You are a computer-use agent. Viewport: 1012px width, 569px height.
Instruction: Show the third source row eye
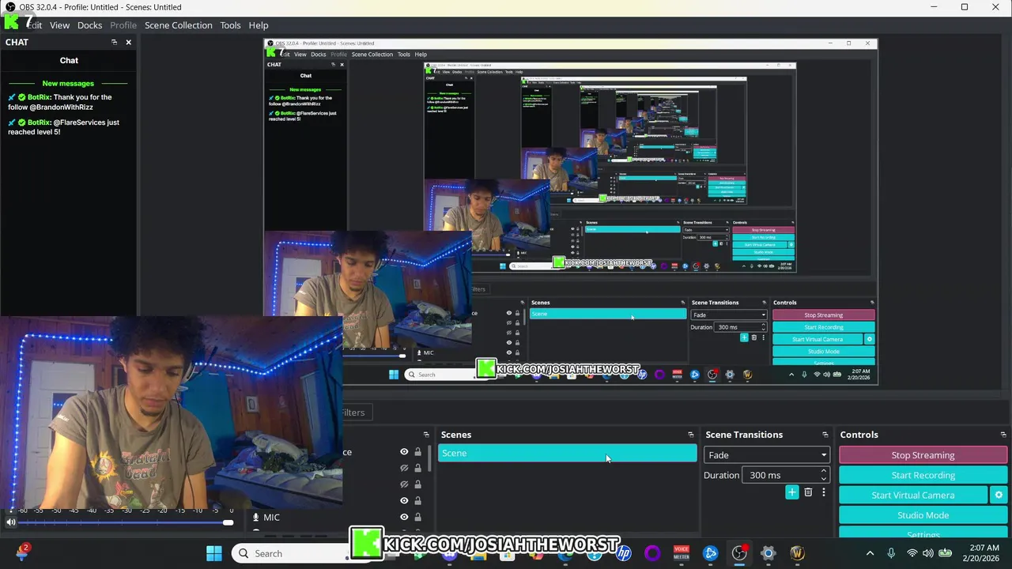[404, 484]
